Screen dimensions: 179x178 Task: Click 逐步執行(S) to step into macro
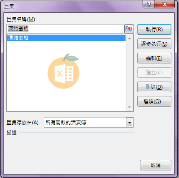click(154, 44)
